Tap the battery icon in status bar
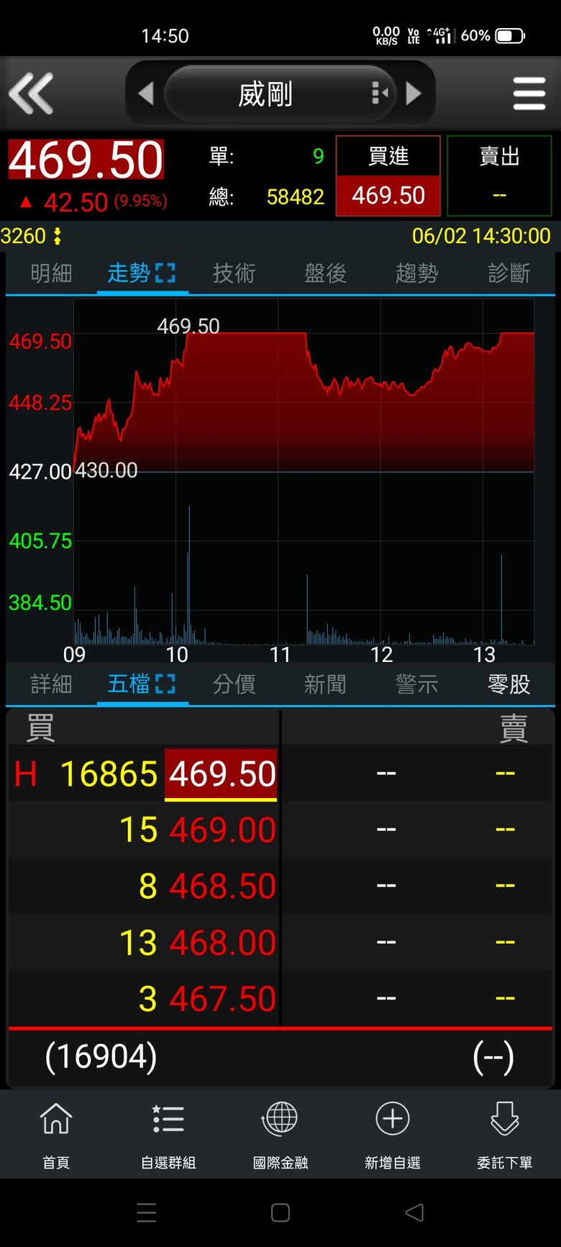The height and width of the screenshot is (1247, 561). click(x=511, y=35)
